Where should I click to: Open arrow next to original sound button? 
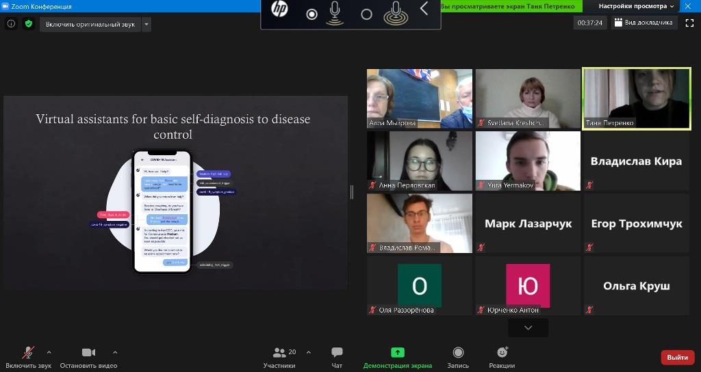[x=146, y=24]
